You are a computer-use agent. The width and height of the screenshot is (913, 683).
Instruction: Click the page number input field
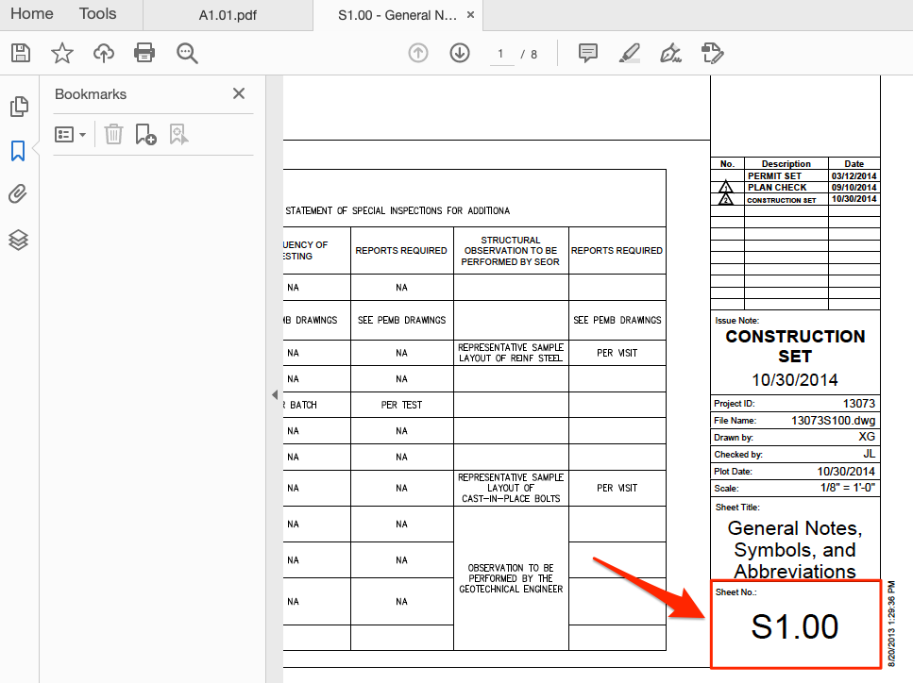(501, 54)
